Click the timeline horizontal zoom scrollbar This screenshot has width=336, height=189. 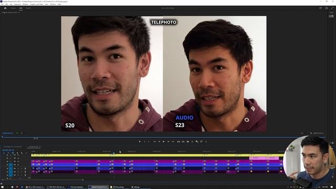coord(43,180)
